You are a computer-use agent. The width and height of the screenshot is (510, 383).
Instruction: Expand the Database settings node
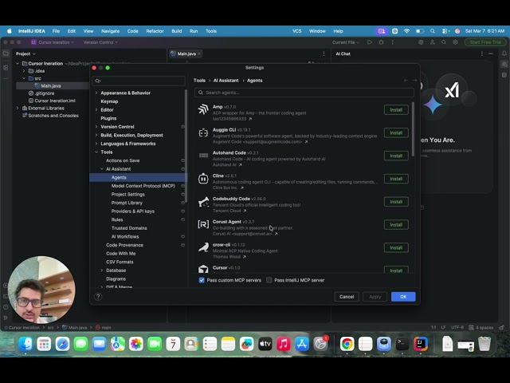point(102,270)
